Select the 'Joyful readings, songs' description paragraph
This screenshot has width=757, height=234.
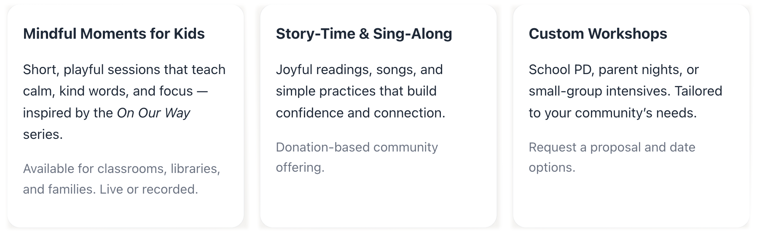(x=360, y=91)
